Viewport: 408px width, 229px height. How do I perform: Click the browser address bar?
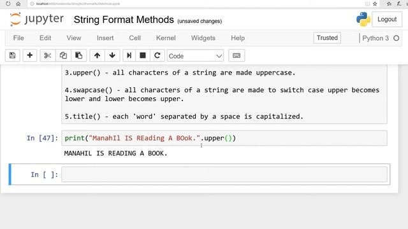(x=195, y=4)
